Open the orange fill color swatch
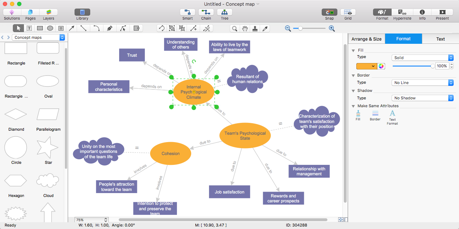 (367, 66)
